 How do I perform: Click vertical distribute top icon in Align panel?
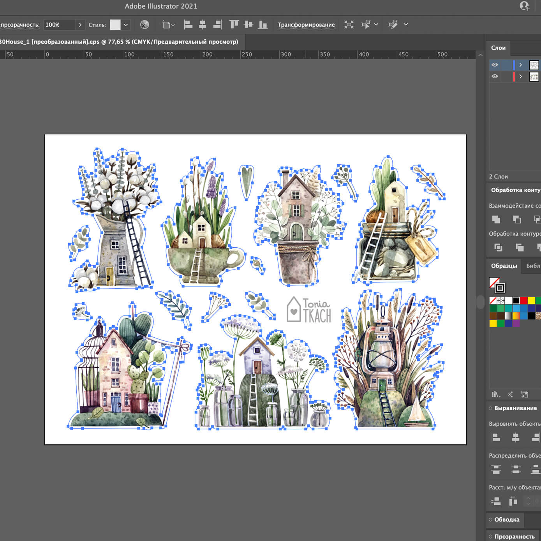(x=496, y=469)
